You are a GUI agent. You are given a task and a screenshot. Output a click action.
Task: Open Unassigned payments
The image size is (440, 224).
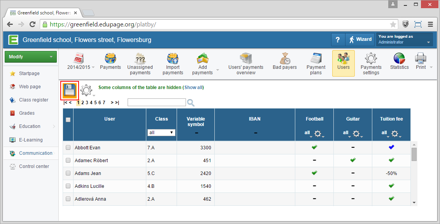[x=140, y=64]
